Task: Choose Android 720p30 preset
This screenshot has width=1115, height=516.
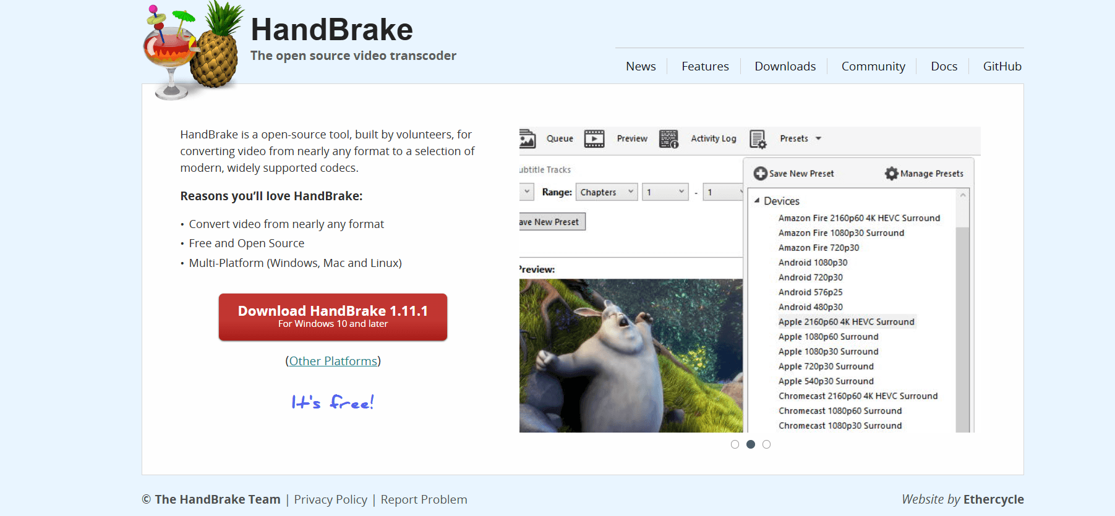Action: pos(810,277)
